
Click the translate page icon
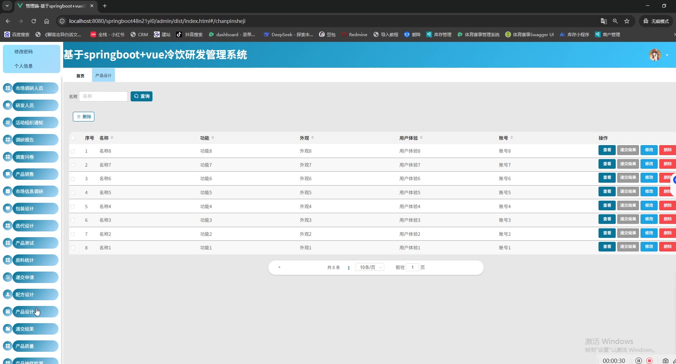tap(604, 21)
